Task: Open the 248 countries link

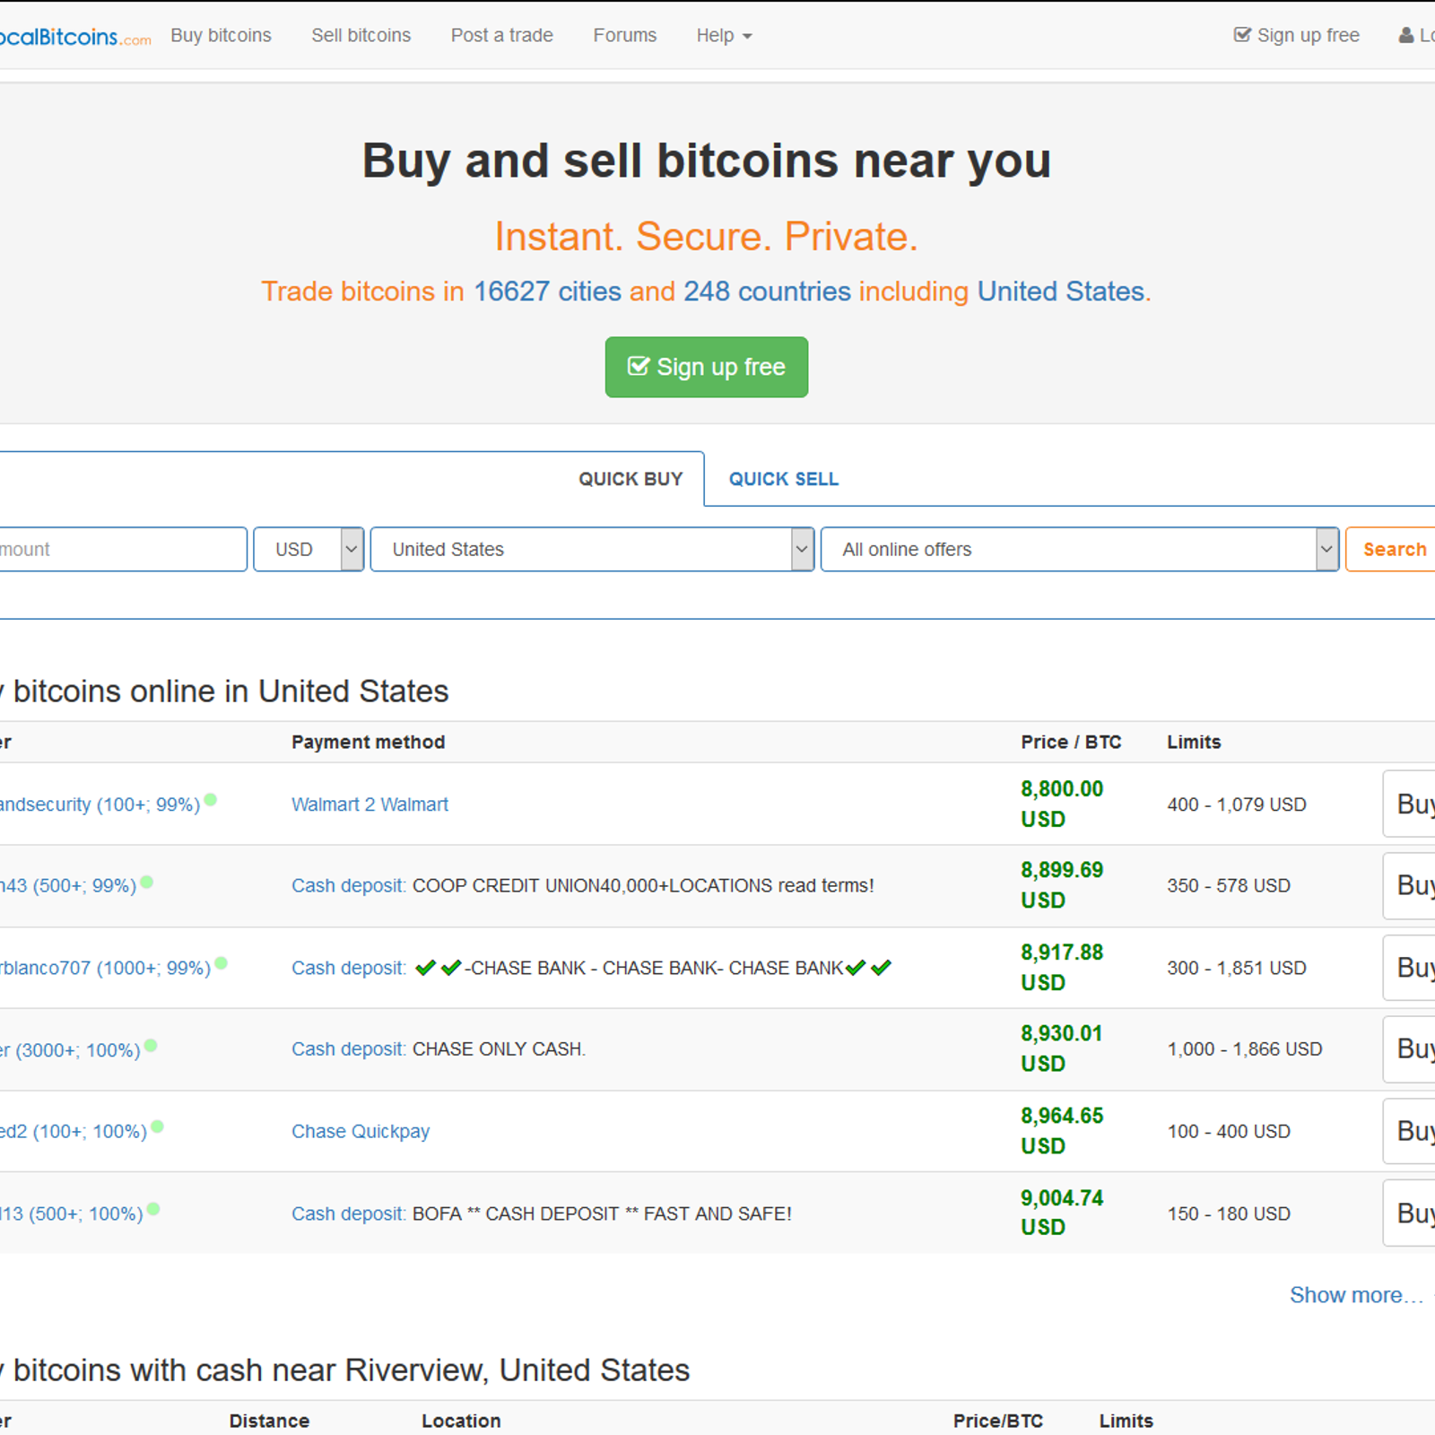Action: (767, 291)
